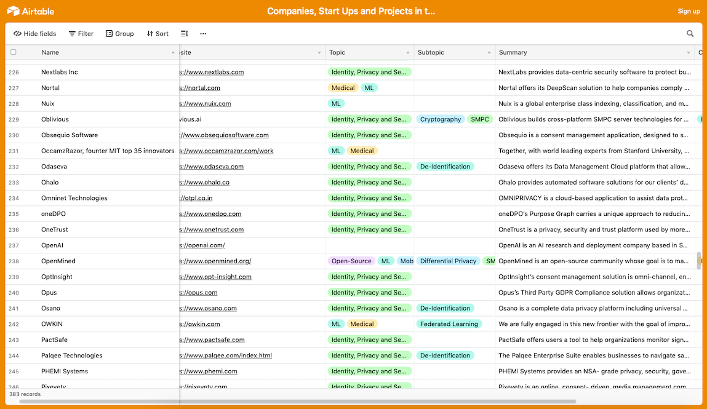Expand the Summary column dropdown arrow
This screenshot has height=409, width=707.
688,53
